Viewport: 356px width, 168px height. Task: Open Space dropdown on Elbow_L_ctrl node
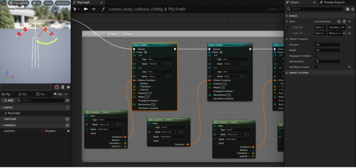[111, 129]
